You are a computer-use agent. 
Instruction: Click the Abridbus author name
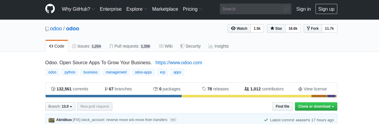[x=64, y=120]
